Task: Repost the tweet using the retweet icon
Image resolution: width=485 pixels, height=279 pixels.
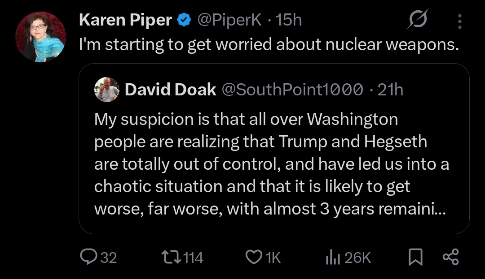Action: coord(169,257)
